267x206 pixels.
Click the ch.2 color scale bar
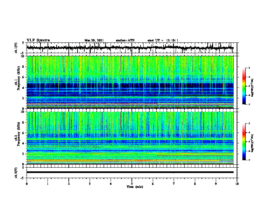coord(244,142)
